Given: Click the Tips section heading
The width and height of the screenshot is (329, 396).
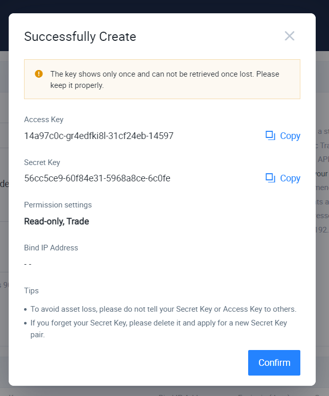Looking at the screenshot, I should click(x=31, y=291).
